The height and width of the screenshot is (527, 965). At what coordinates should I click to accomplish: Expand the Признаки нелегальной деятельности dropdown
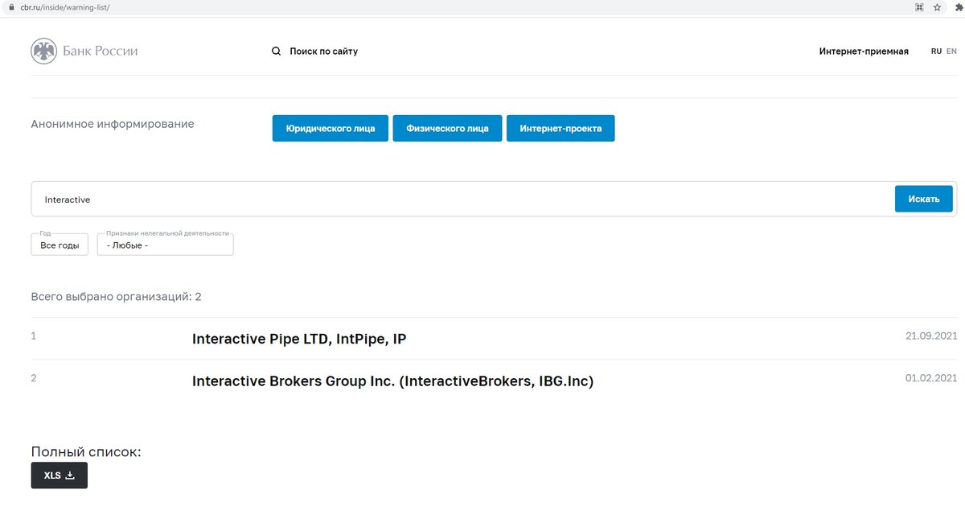[165, 245]
